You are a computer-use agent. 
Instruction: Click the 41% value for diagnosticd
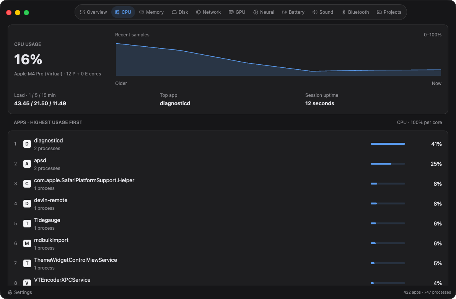pyautogui.click(x=436, y=144)
